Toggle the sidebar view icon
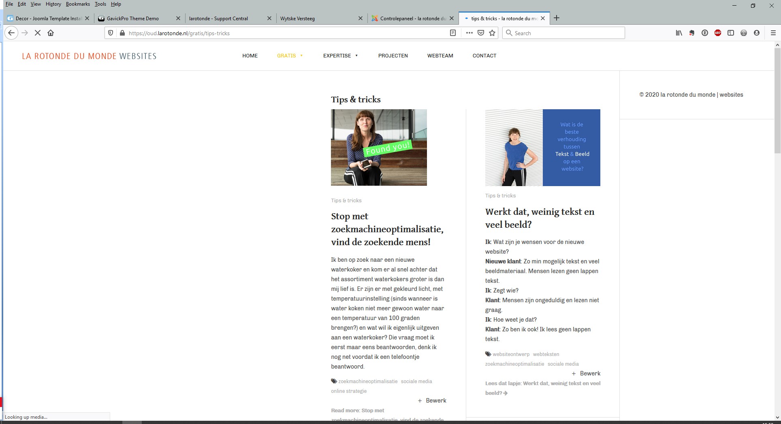 pyautogui.click(x=731, y=33)
